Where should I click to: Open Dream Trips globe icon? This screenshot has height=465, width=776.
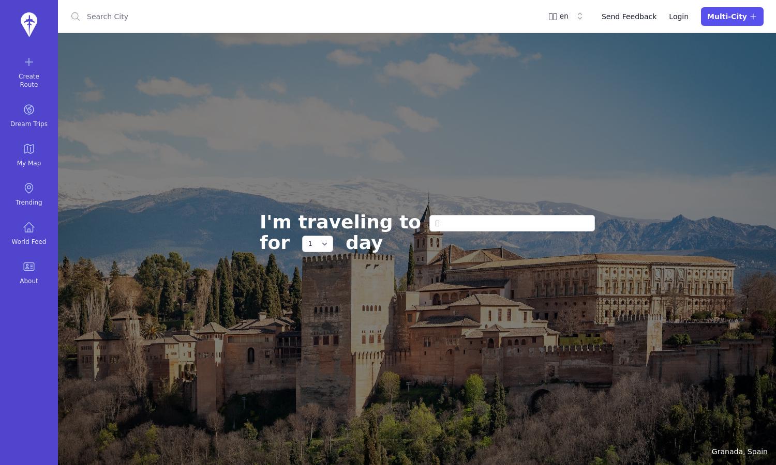coord(29,110)
